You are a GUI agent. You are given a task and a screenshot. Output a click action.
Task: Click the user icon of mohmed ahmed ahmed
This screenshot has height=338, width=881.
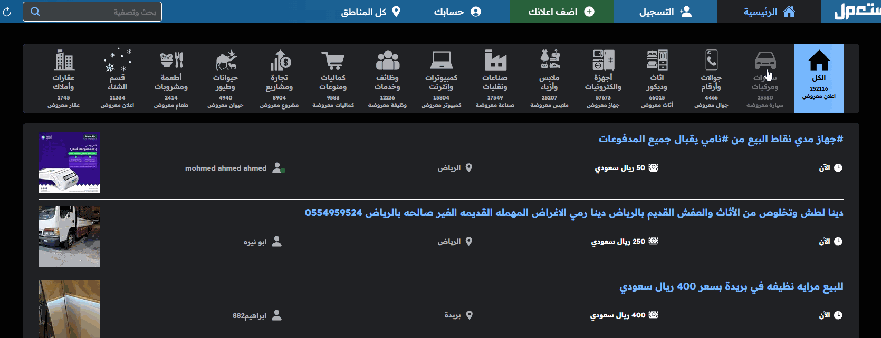point(277,168)
